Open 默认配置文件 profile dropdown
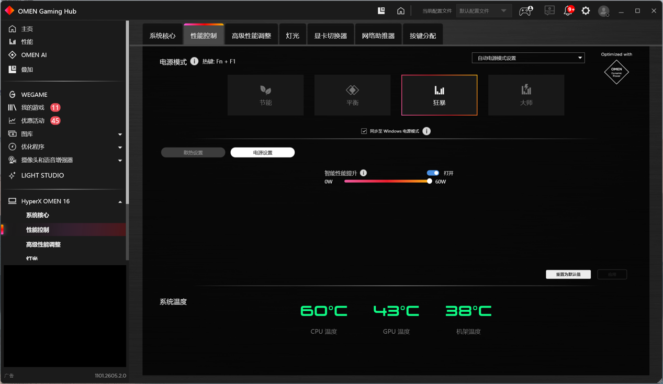Image resolution: width=663 pixels, height=384 pixels. coord(483,10)
